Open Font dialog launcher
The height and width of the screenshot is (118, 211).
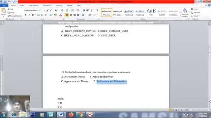[x=63, y=19]
